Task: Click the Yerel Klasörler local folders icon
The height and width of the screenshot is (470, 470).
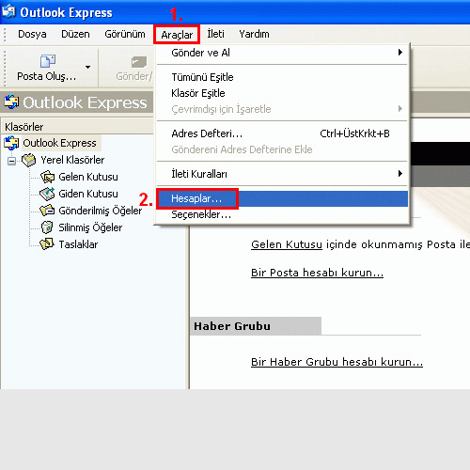Action: point(29,160)
